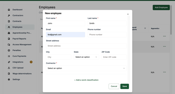The height and width of the screenshot is (94, 175).
Task: Open the first row's three-dot actions menu
Action: (164, 36)
